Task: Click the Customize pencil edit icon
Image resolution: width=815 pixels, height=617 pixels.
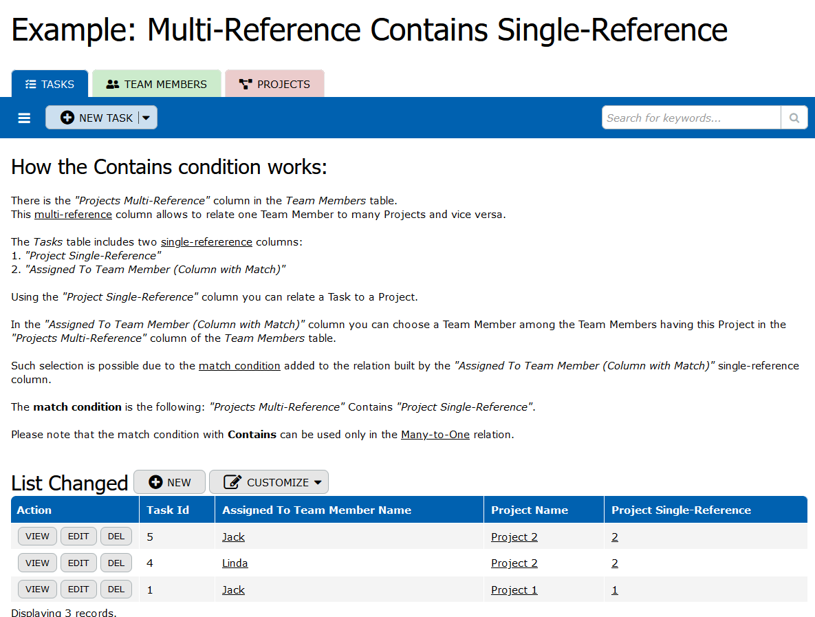Action: (232, 482)
